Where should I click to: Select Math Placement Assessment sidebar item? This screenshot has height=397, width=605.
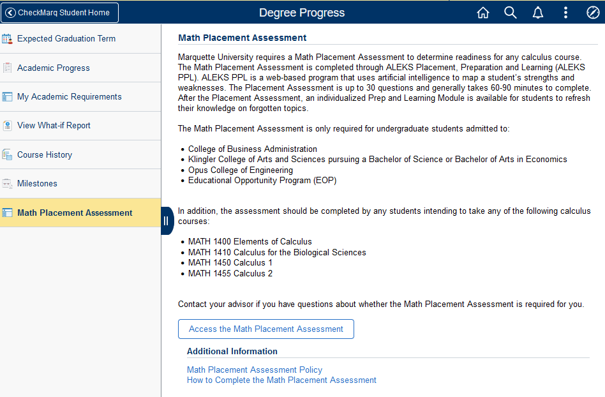(75, 213)
